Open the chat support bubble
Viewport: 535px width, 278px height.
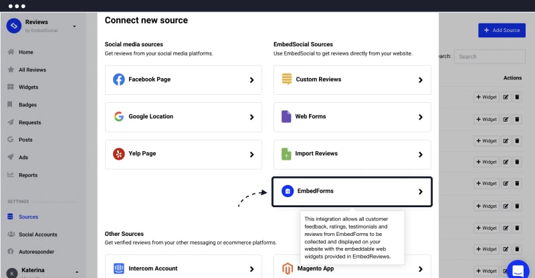click(x=518, y=270)
